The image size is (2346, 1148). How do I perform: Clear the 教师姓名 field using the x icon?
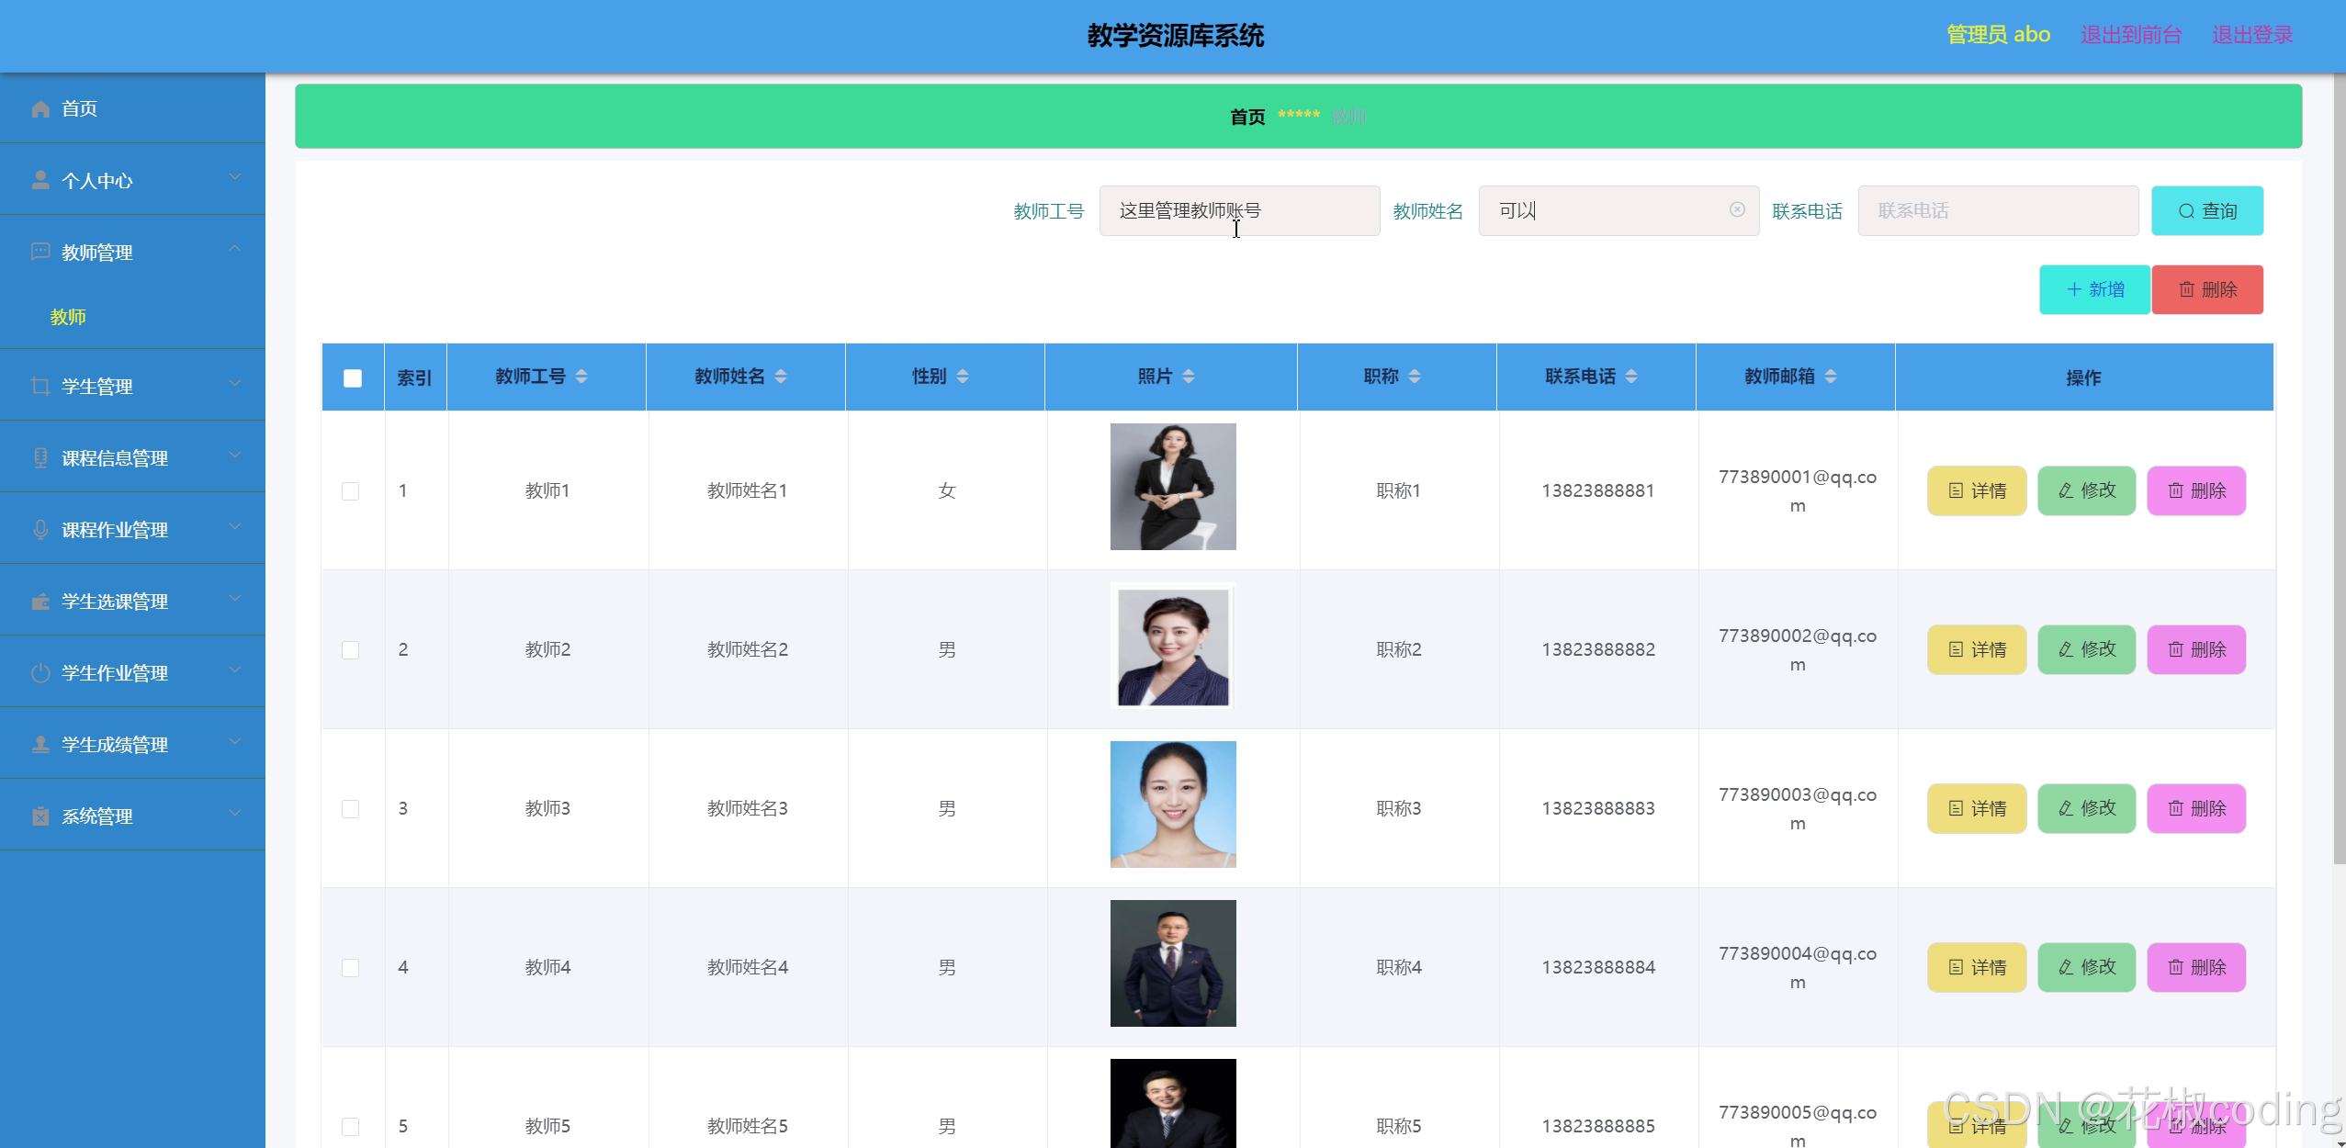(x=1735, y=210)
